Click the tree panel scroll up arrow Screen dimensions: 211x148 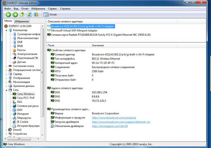coord(42,26)
